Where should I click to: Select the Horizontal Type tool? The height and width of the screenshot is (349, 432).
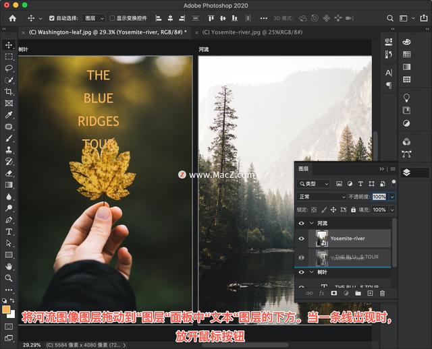[9, 231]
